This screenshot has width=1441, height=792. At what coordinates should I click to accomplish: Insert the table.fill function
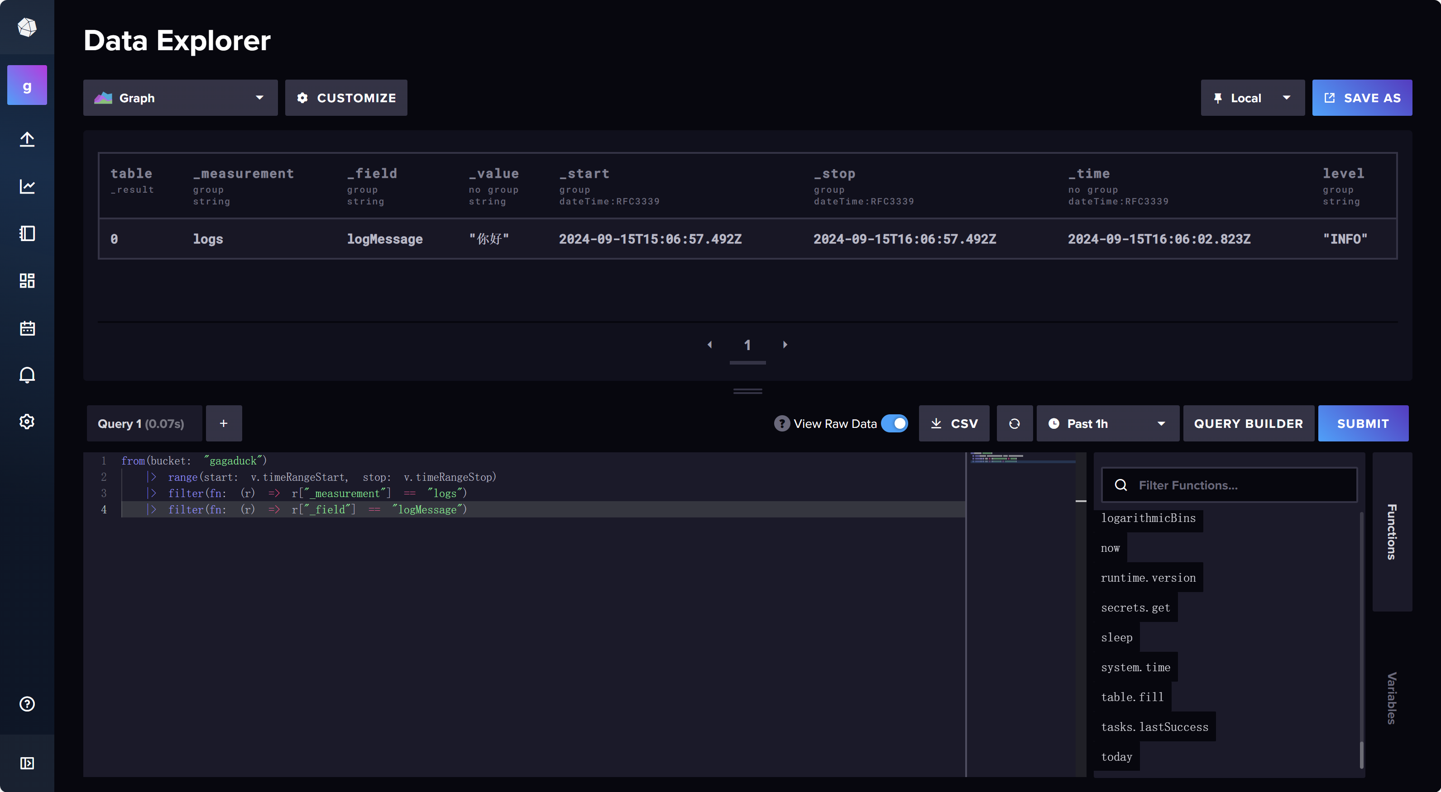[1132, 697]
